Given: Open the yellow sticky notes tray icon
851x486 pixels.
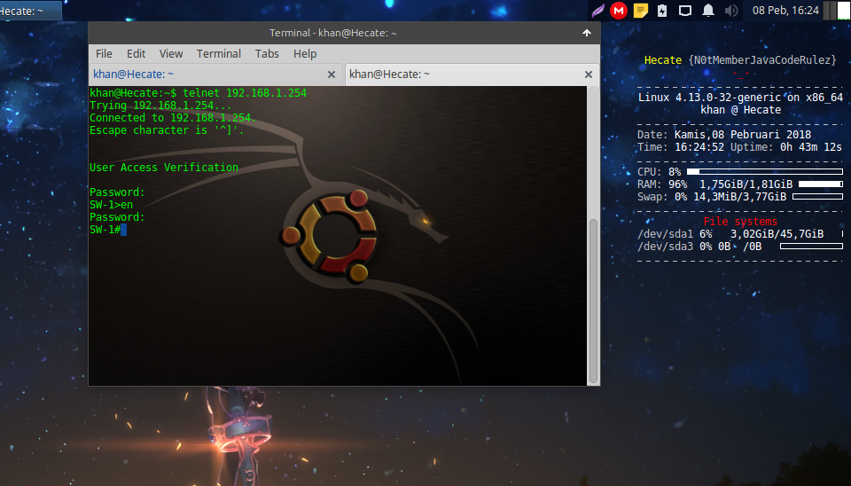Looking at the screenshot, I should pyautogui.click(x=641, y=11).
